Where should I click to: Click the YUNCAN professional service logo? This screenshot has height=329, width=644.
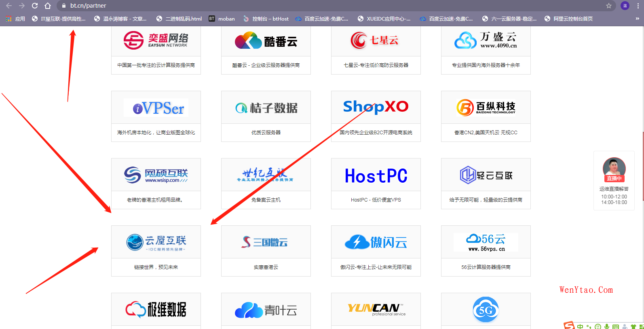(376, 309)
